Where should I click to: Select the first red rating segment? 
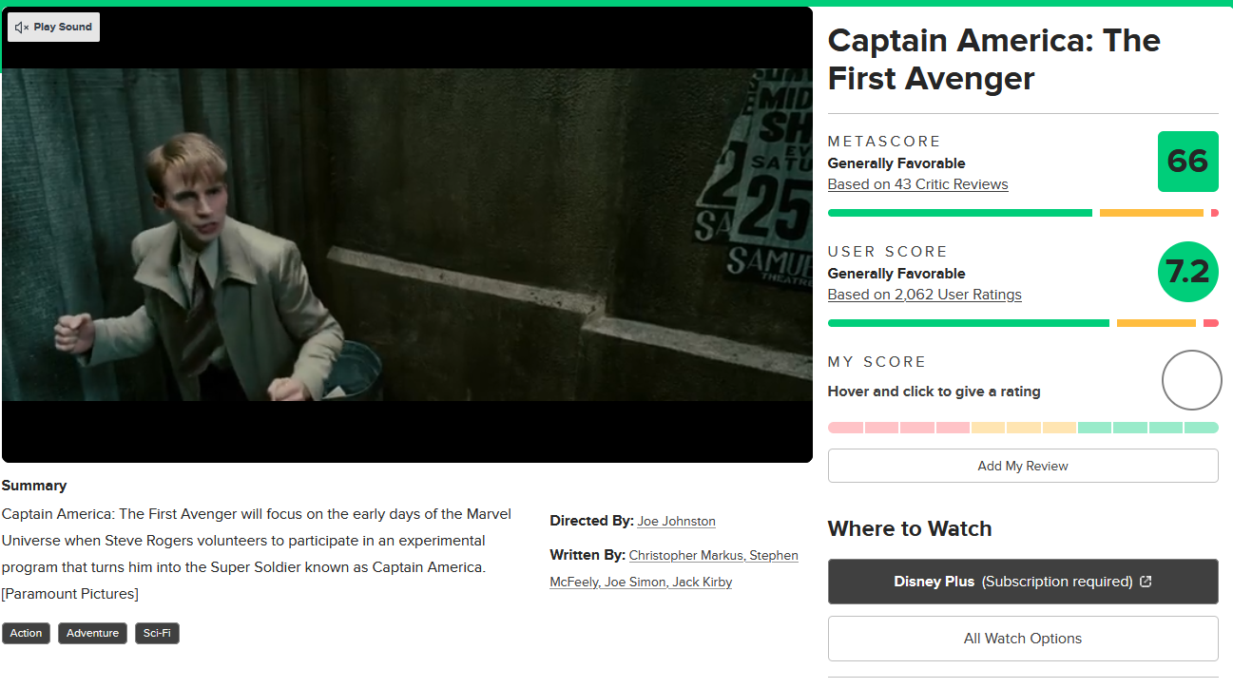845,428
